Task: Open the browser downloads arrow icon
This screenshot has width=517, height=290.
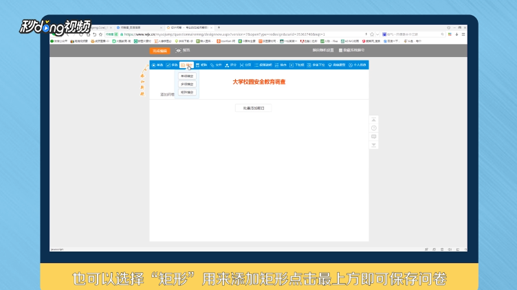Action: 456,34
